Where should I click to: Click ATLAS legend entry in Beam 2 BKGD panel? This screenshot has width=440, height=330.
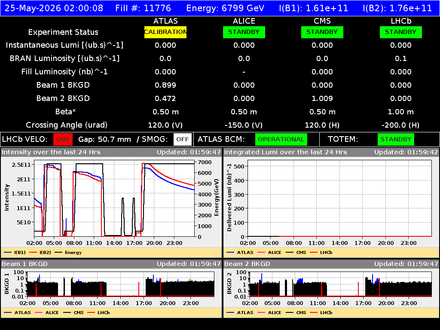(x=240, y=312)
